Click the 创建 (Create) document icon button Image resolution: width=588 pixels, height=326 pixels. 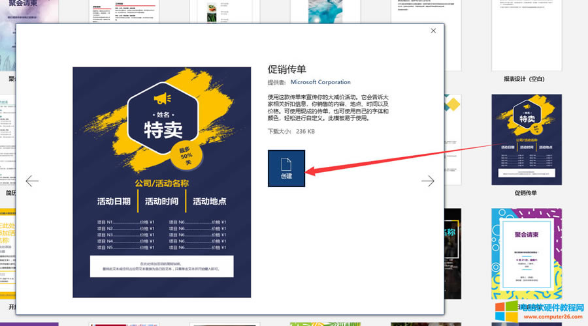coord(286,168)
